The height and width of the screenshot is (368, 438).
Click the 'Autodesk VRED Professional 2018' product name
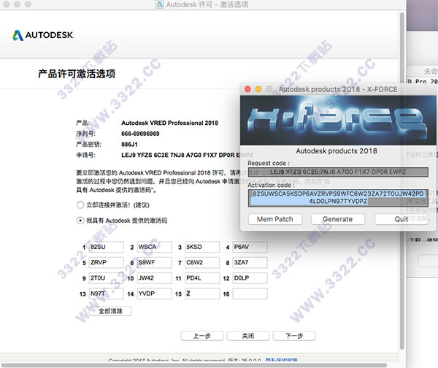[169, 123]
